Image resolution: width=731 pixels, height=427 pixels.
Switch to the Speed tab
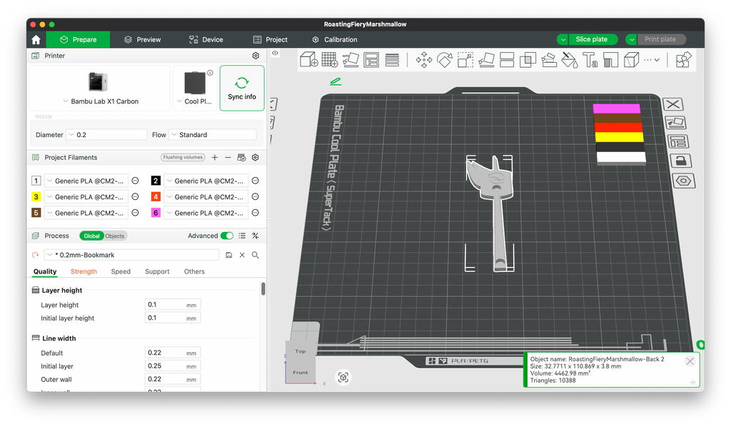pyautogui.click(x=121, y=271)
